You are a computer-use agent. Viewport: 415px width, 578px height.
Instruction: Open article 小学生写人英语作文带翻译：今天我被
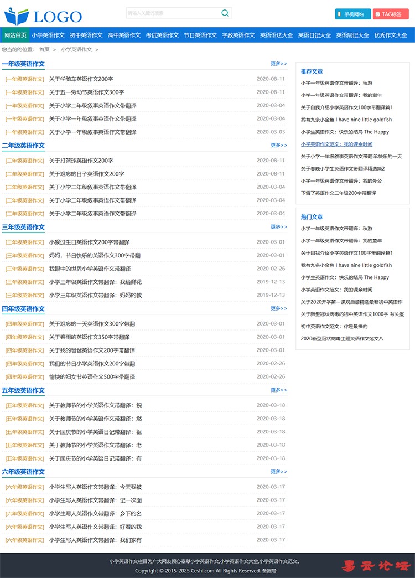coord(96,487)
